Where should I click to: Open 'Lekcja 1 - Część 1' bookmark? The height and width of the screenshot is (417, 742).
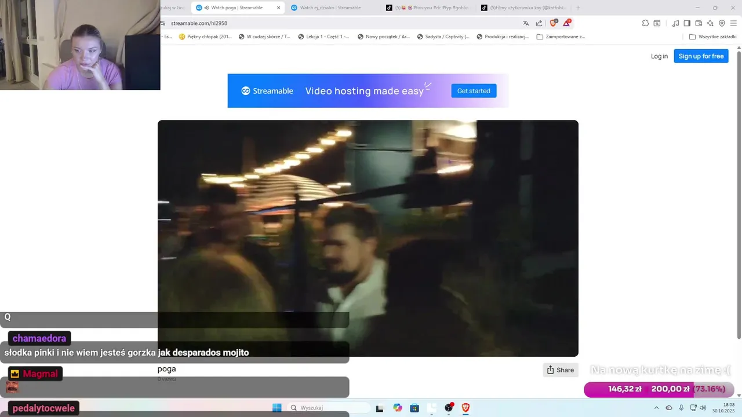coord(323,36)
